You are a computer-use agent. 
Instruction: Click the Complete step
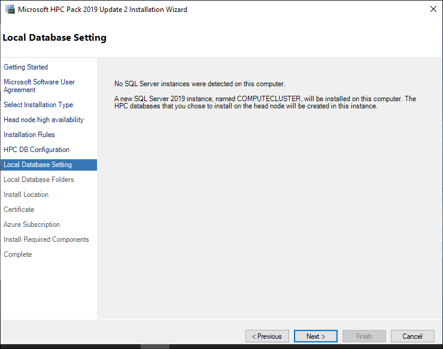pos(17,254)
